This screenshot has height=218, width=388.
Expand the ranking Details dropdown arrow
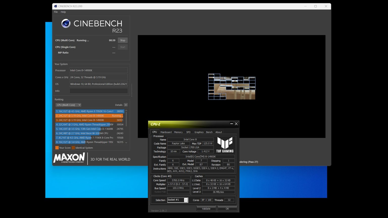click(126, 105)
